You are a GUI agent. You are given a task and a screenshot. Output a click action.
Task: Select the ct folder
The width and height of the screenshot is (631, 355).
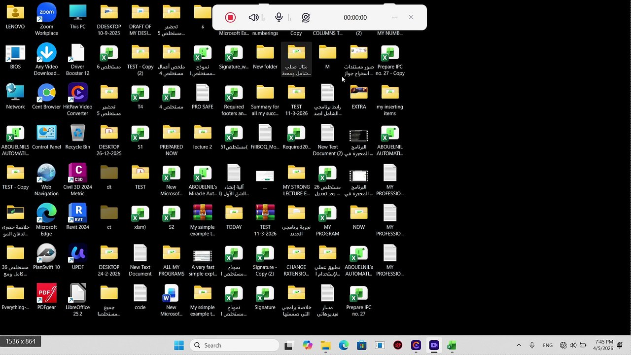point(109,217)
